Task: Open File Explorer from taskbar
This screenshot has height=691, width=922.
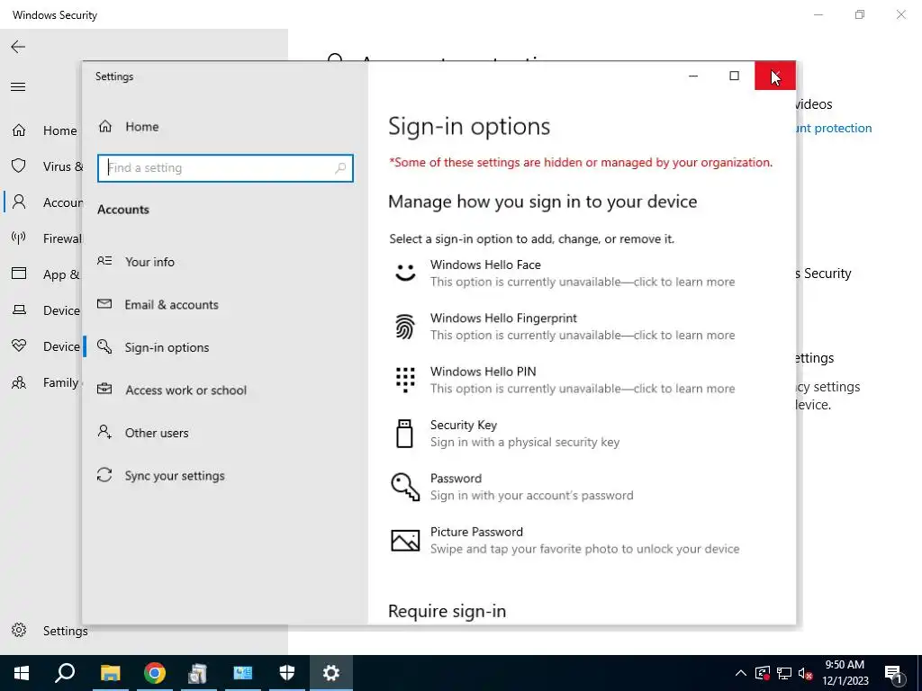Action: [110, 673]
